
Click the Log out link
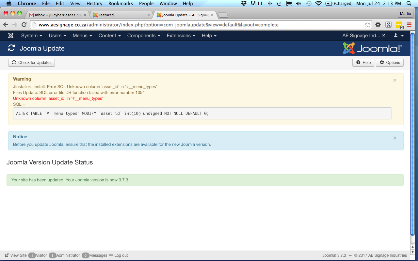(118, 255)
